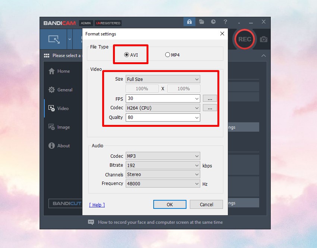This screenshot has height=248, width=317.
Task: Open the Frequency 48000 dropdown
Action: 163,184
